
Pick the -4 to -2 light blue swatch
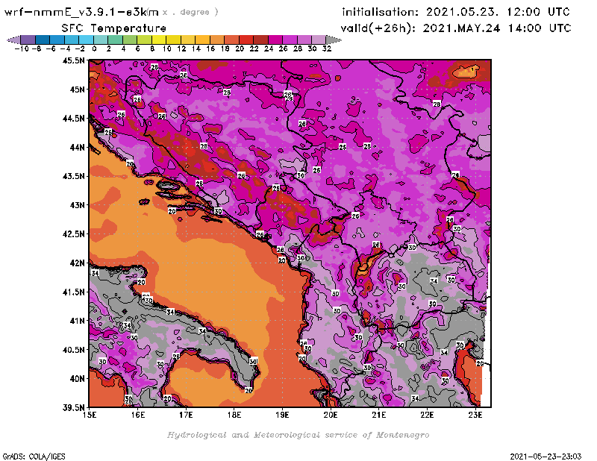72,40
